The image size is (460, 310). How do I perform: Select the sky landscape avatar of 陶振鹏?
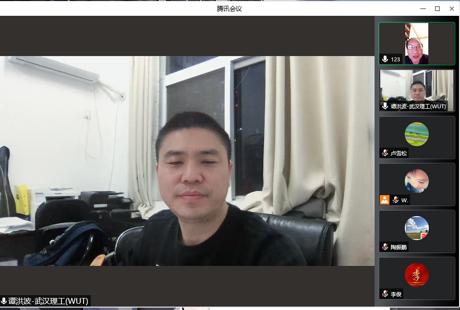pos(416,228)
